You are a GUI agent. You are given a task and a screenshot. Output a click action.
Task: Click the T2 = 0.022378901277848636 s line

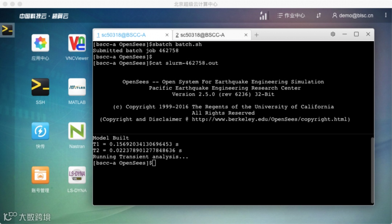point(138,151)
